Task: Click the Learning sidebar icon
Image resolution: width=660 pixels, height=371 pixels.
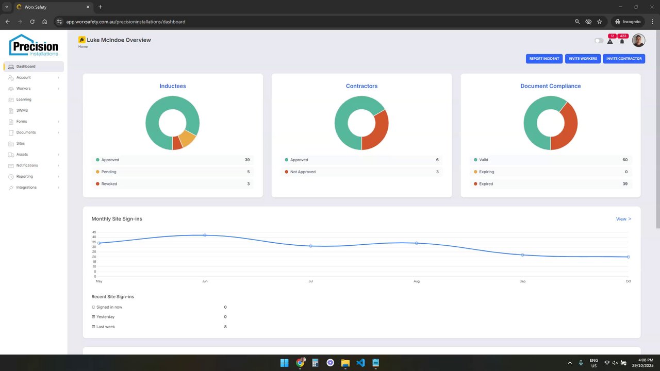Action: click(x=11, y=99)
